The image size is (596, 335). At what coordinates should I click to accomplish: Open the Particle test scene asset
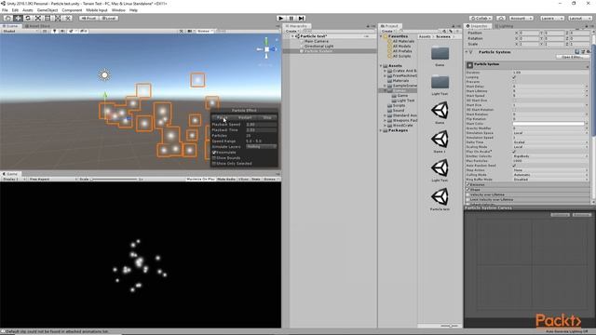[440, 196]
